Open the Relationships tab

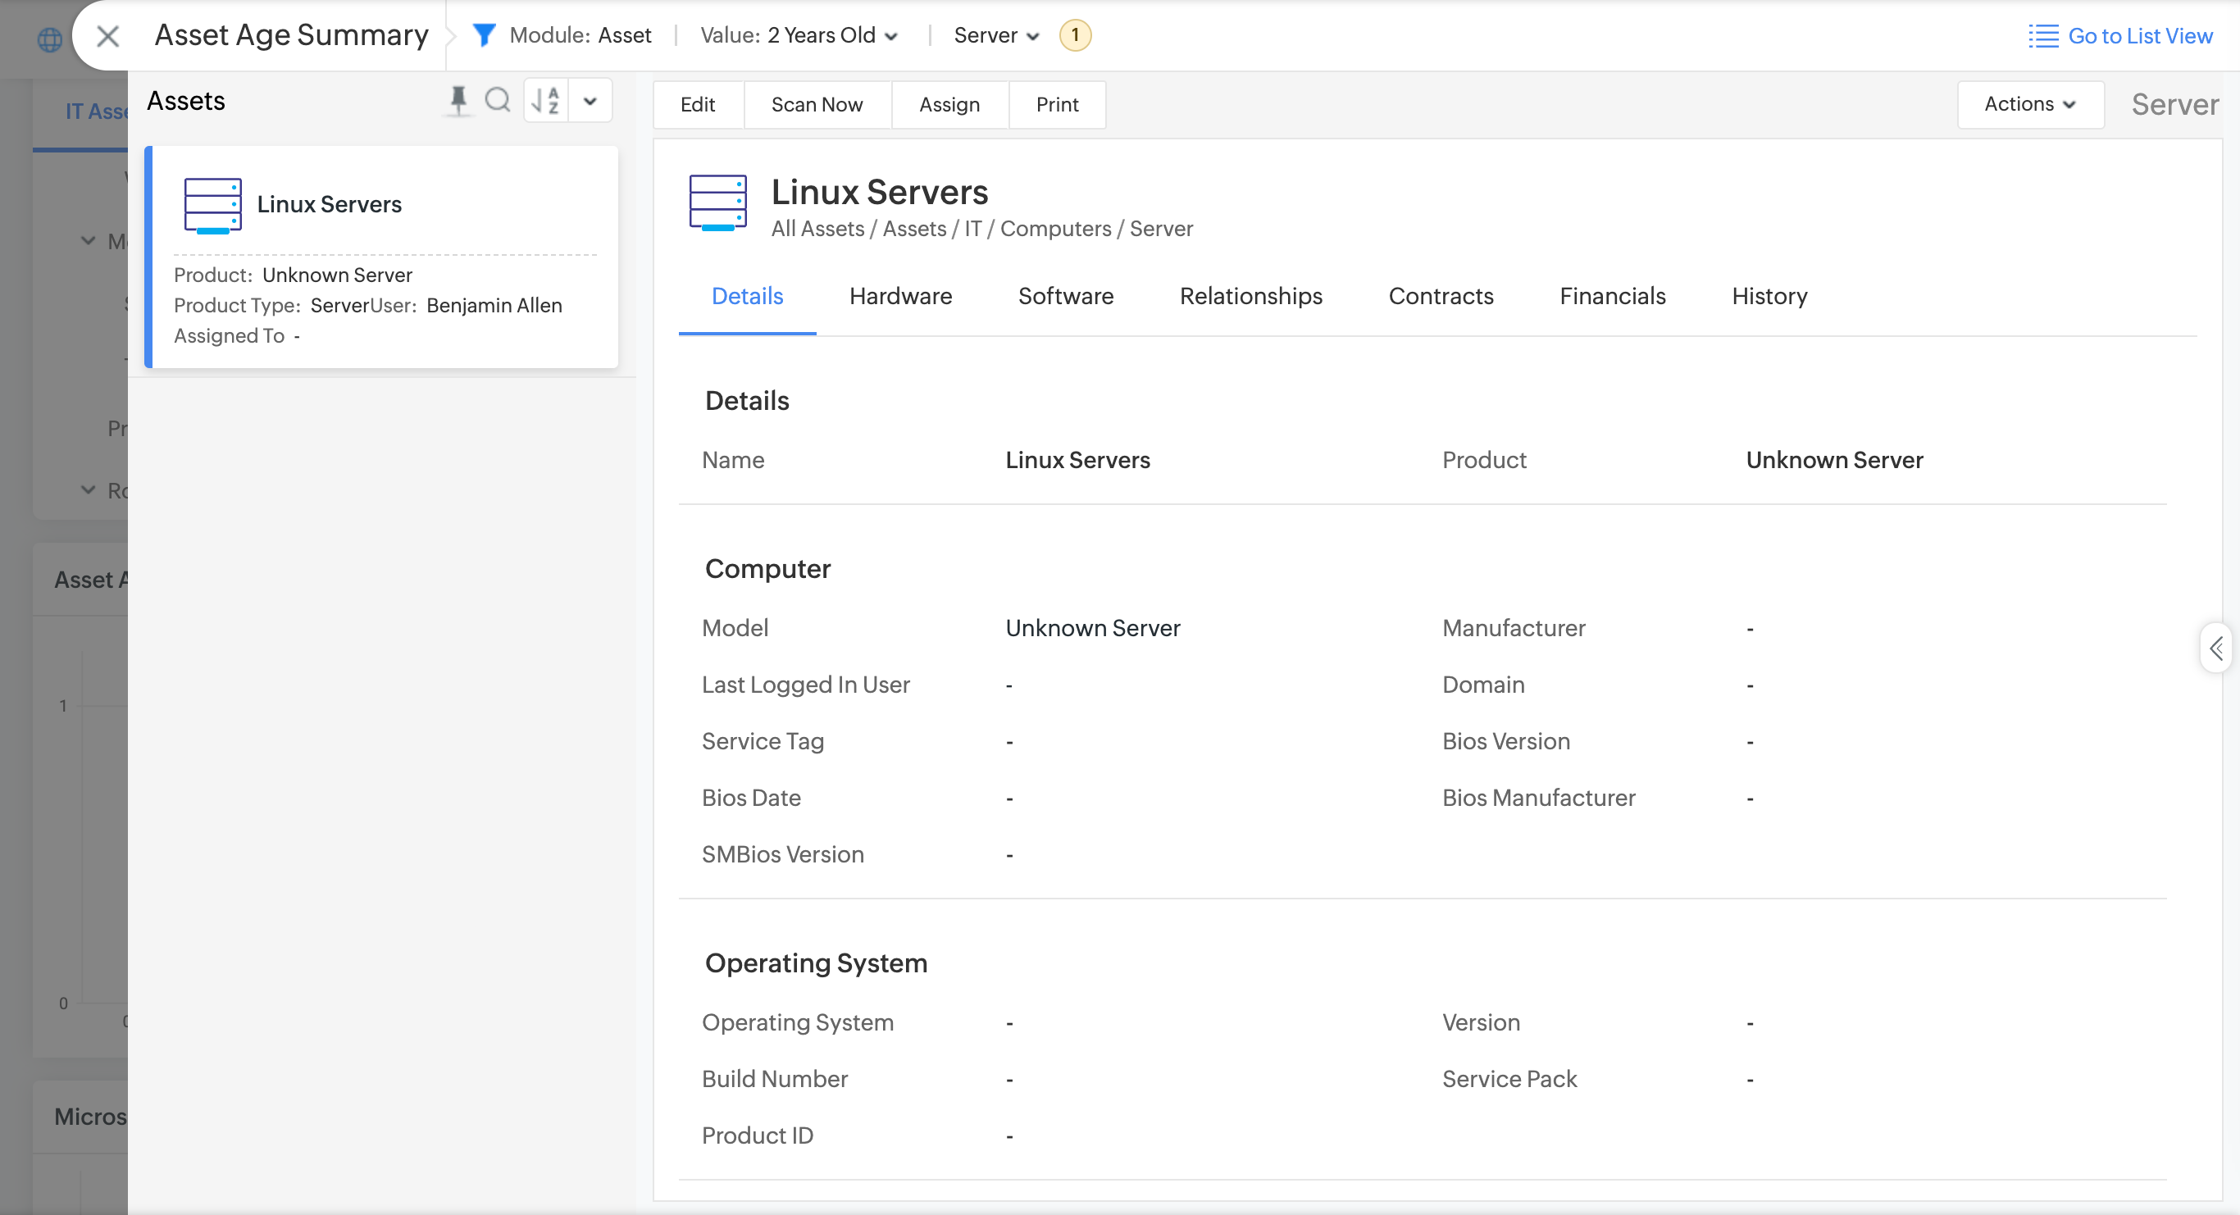(1250, 297)
